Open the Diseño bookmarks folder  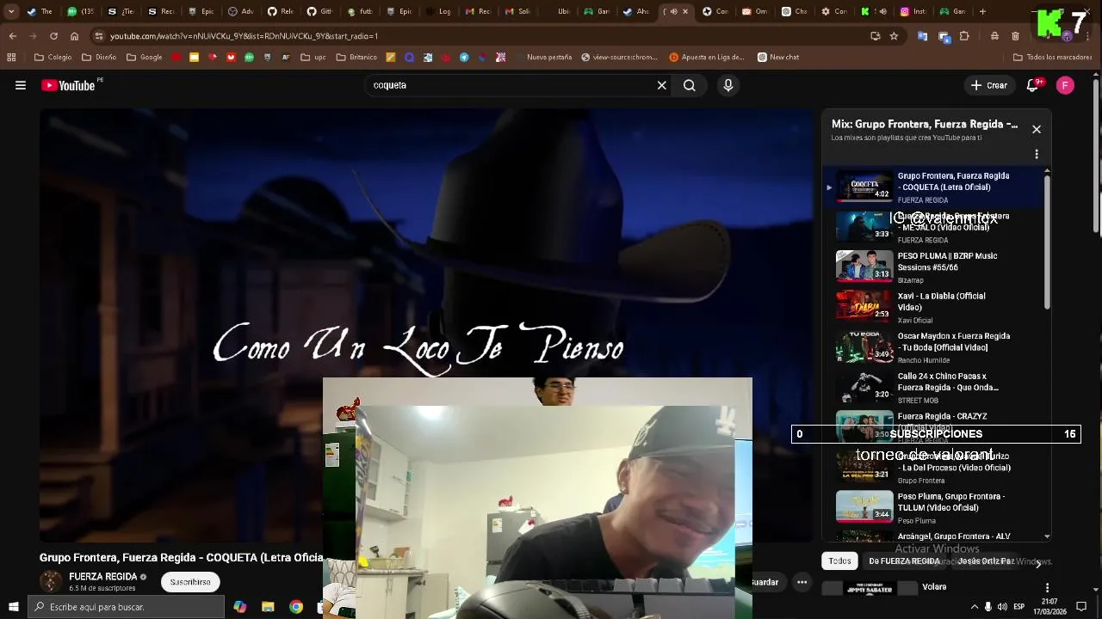pos(99,57)
